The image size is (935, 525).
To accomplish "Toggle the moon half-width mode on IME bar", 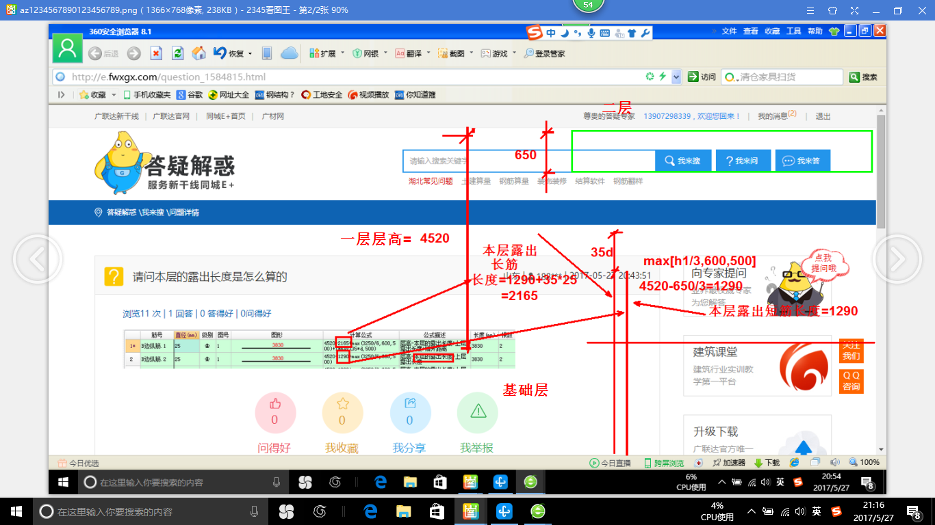I will (565, 33).
